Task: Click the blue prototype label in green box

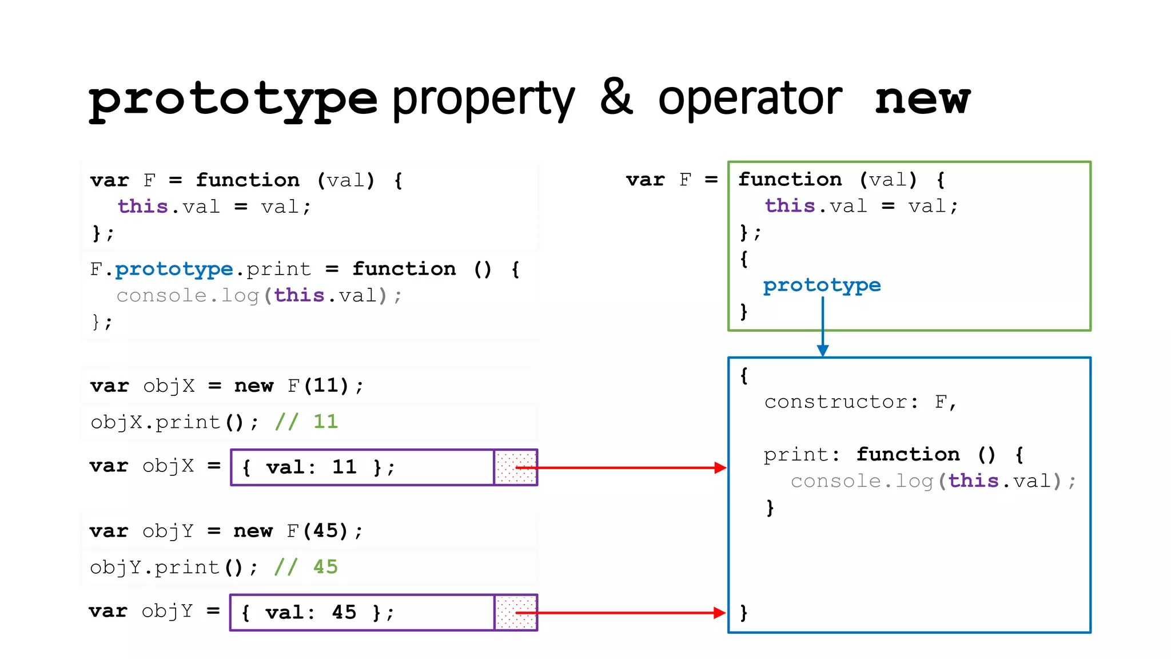Action: point(822,285)
